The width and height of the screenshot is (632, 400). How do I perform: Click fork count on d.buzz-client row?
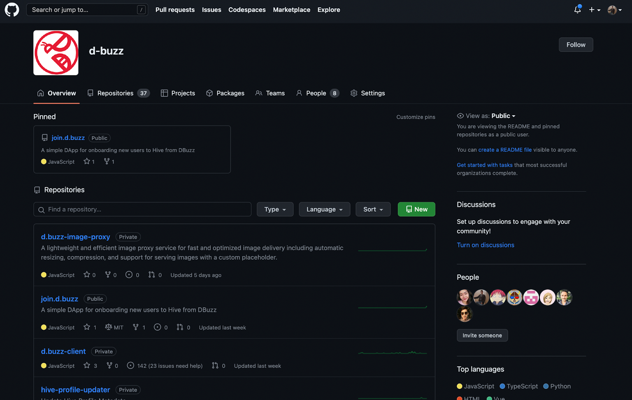click(x=112, y=366)
